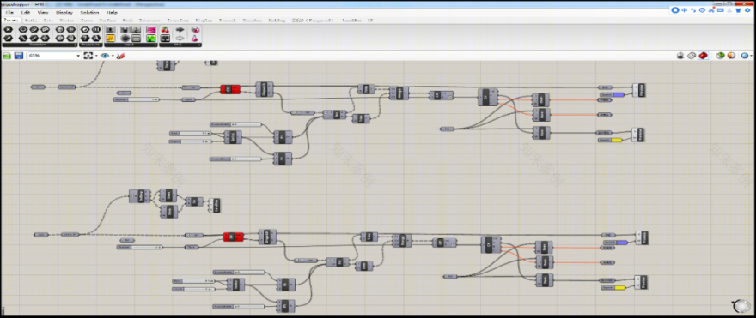Expand the Input panel with plus button

(x=155, y=45)
